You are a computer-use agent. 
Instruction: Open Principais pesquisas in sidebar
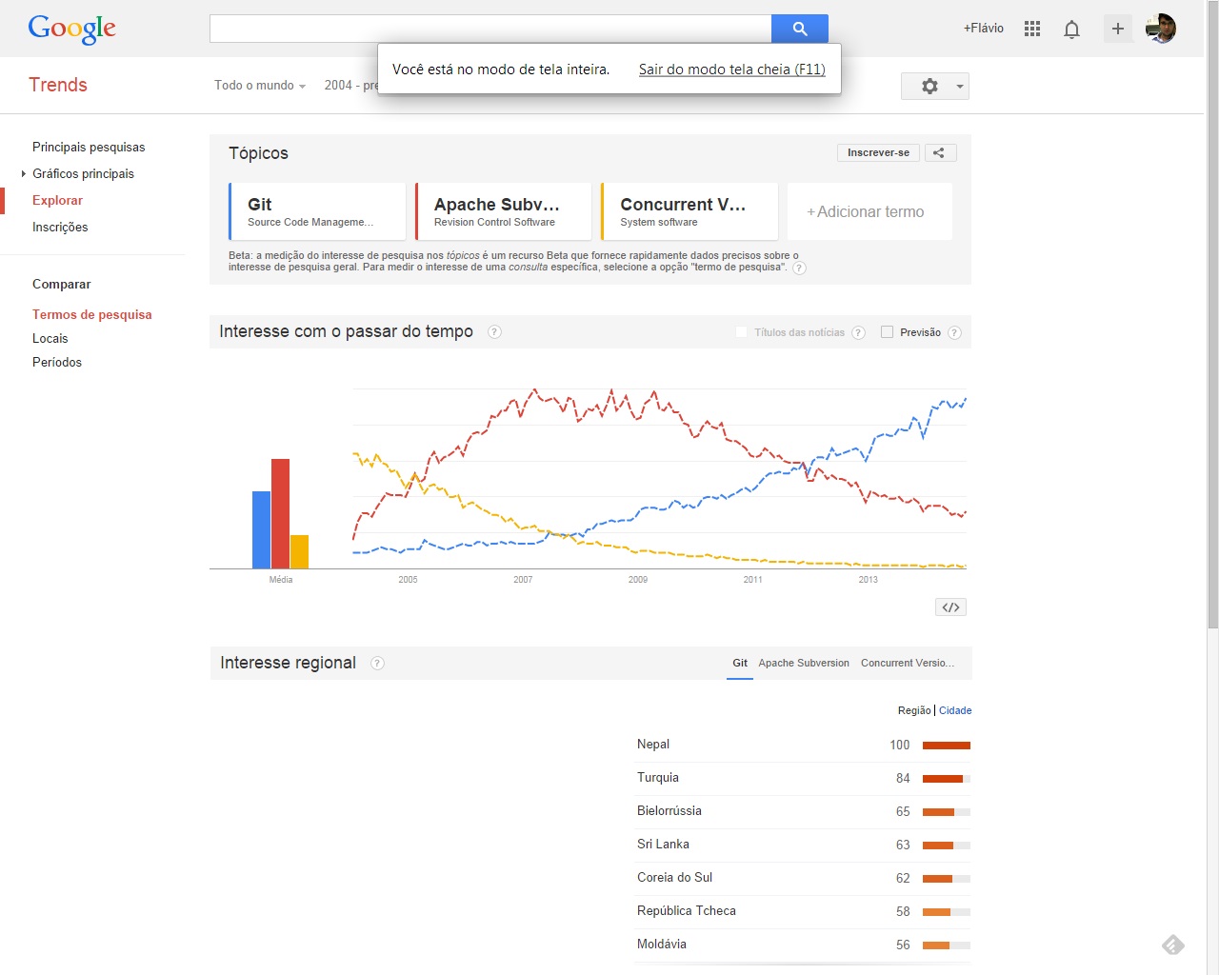(89, 147)
